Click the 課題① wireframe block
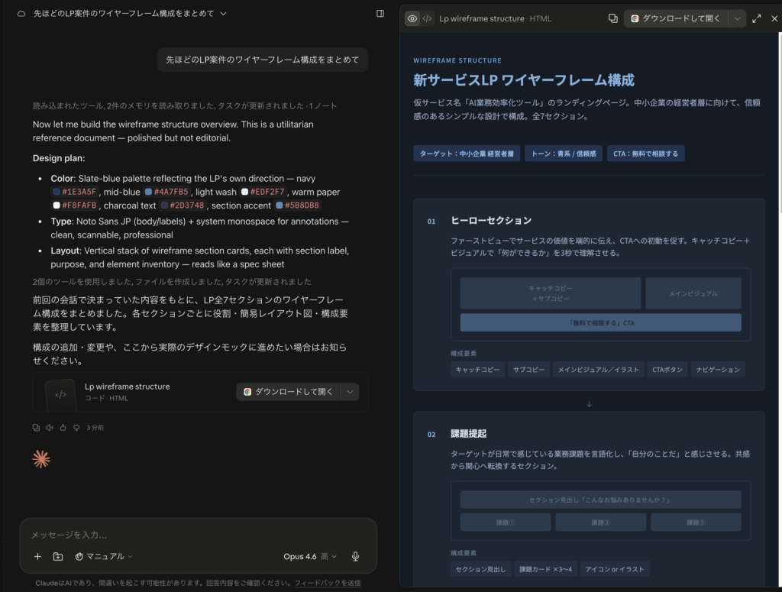782x592 pixels. 506,522
